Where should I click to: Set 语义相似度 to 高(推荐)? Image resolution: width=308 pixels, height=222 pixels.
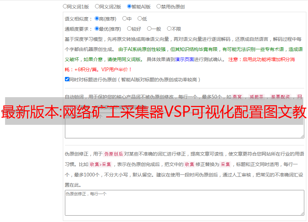[x=97, y=19]
